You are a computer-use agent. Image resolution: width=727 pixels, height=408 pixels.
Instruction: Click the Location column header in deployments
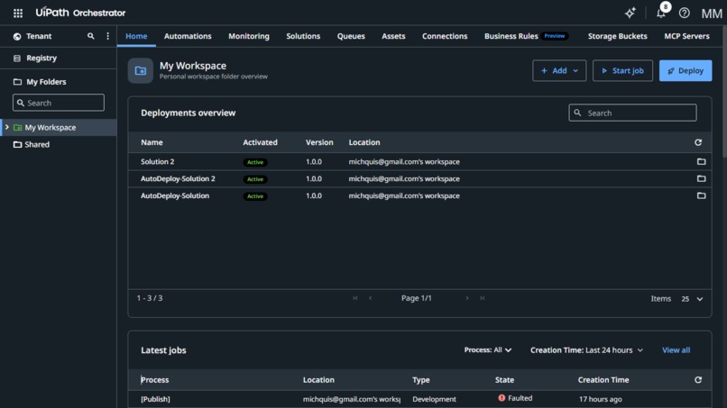click(364, 142)
